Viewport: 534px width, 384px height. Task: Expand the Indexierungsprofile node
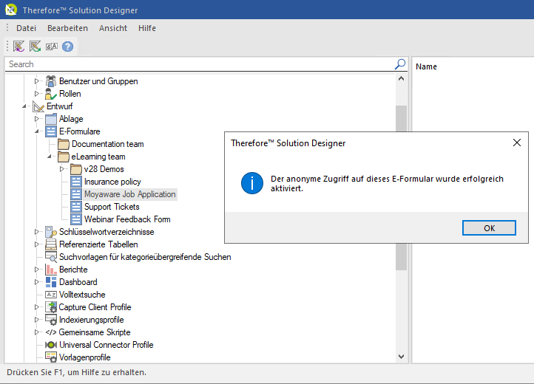[36, 320]
